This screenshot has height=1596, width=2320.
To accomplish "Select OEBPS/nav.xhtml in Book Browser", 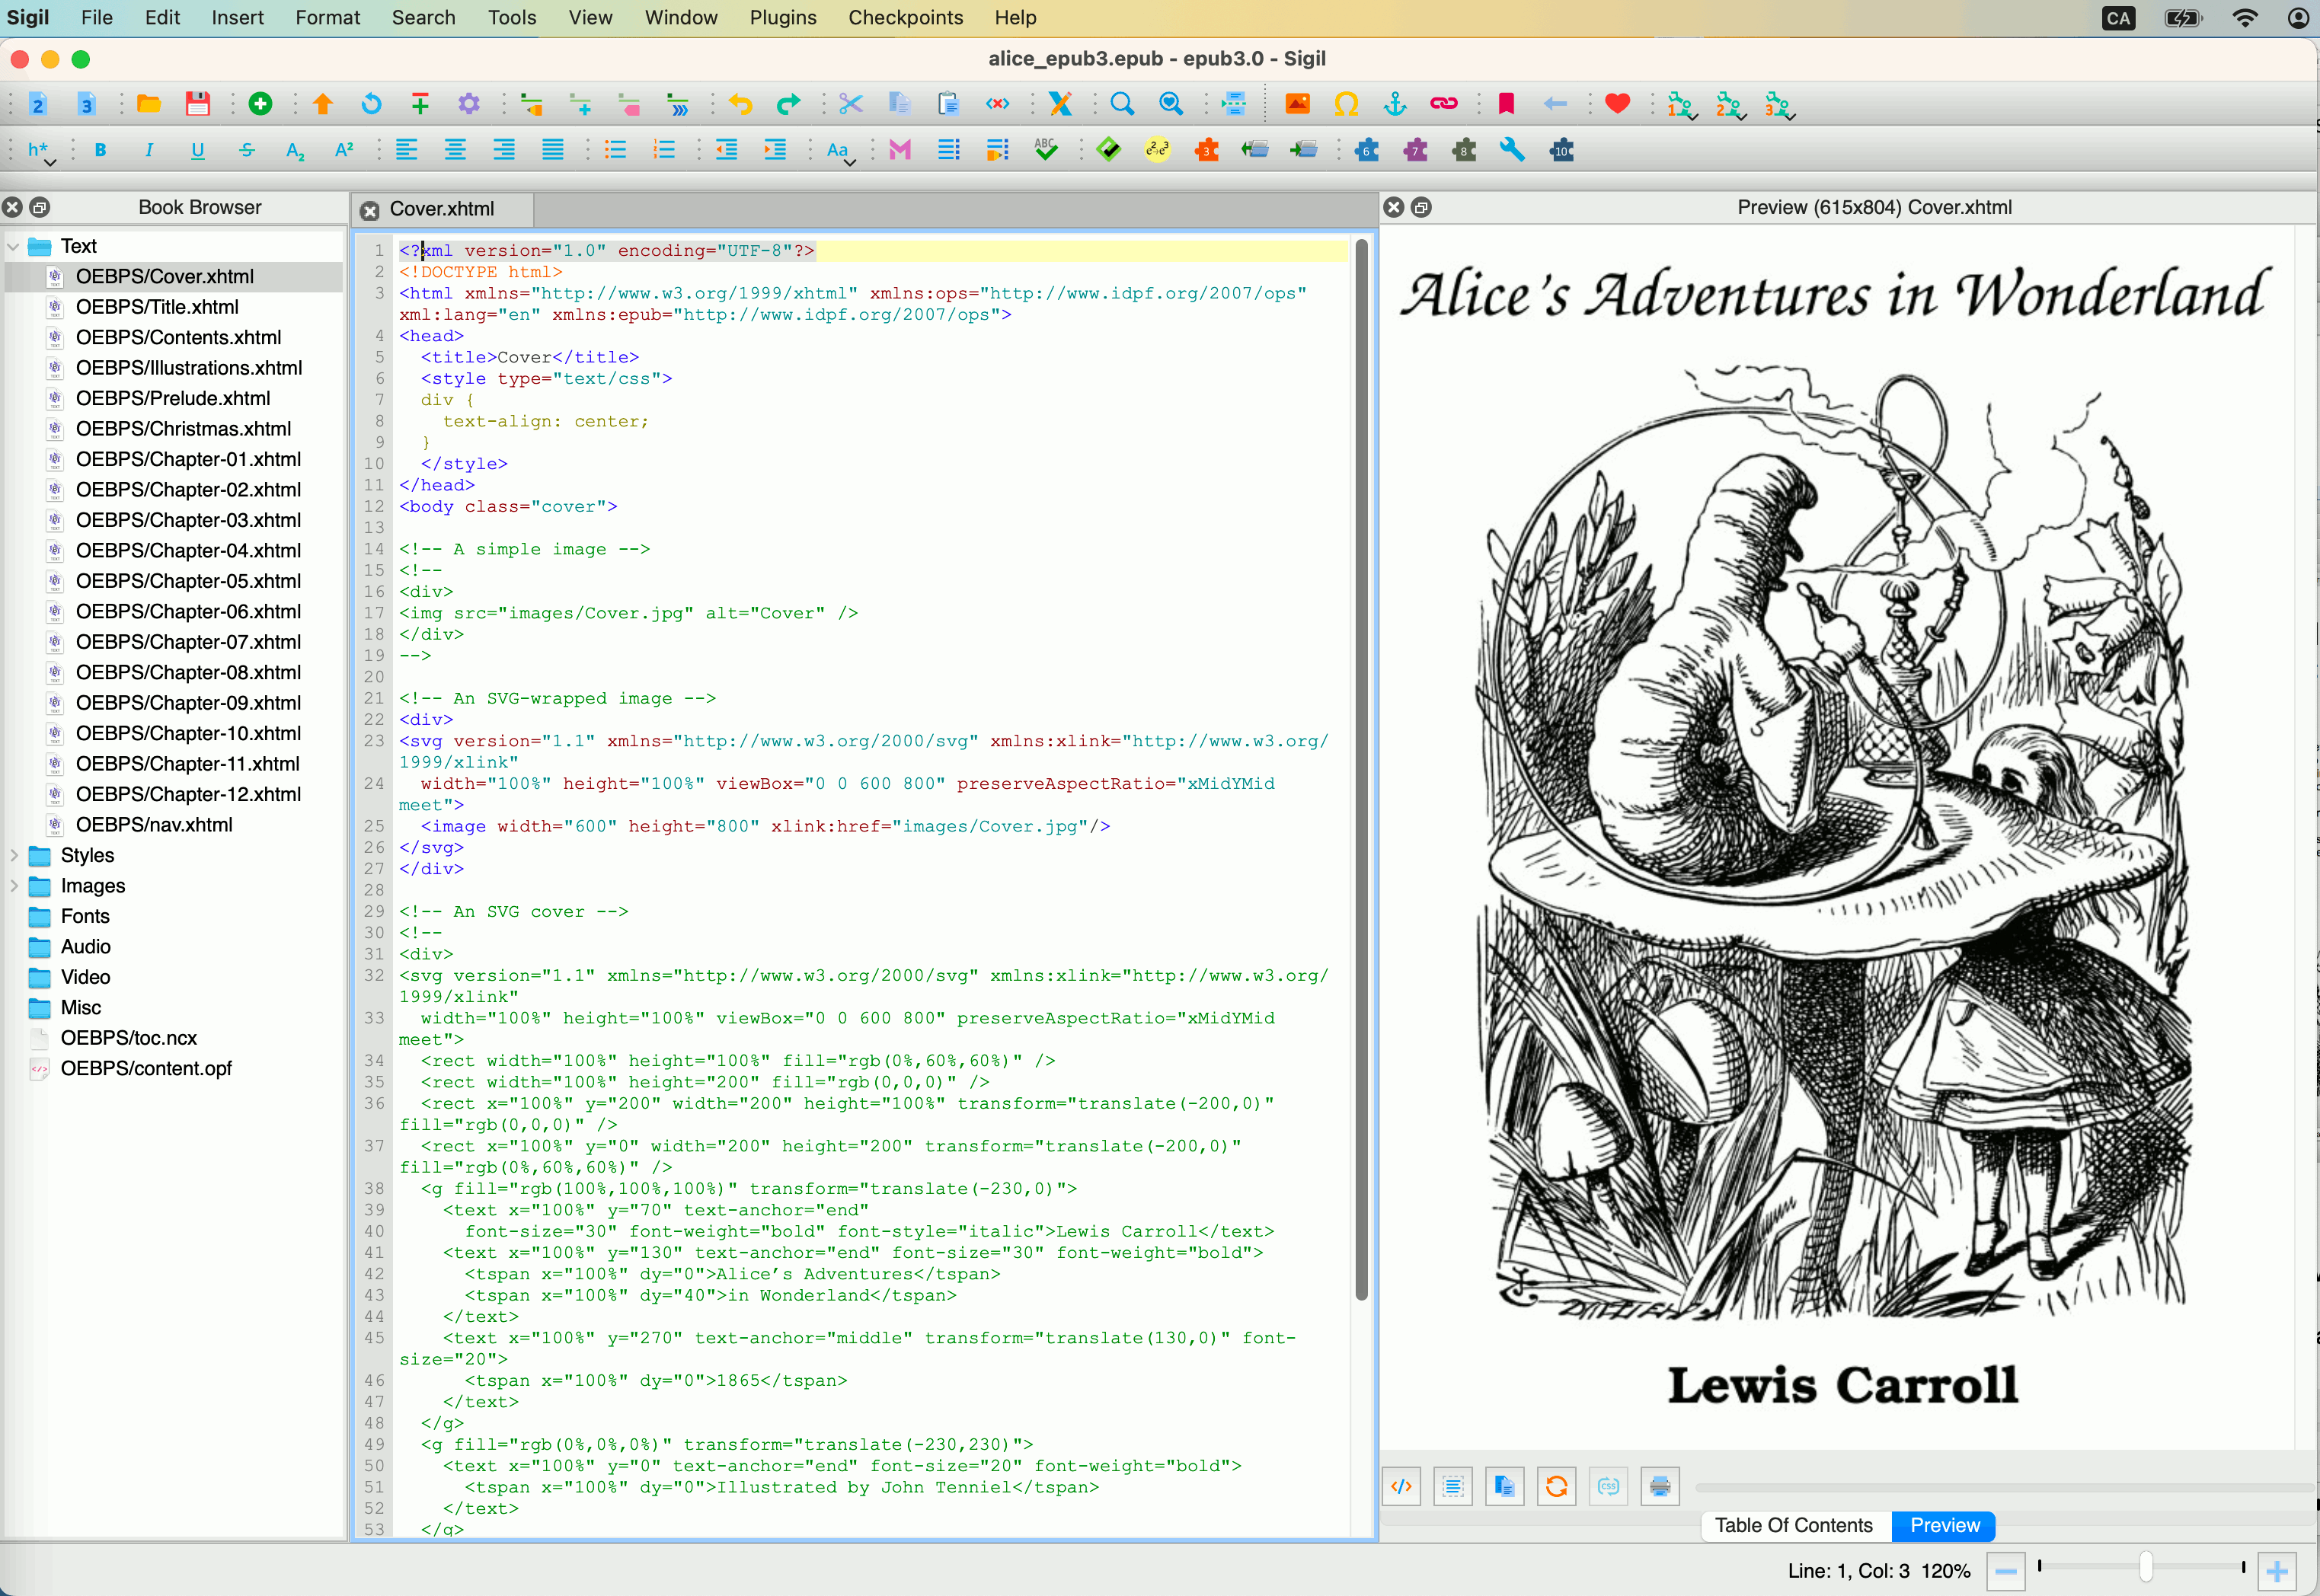I will click(154, 825).
